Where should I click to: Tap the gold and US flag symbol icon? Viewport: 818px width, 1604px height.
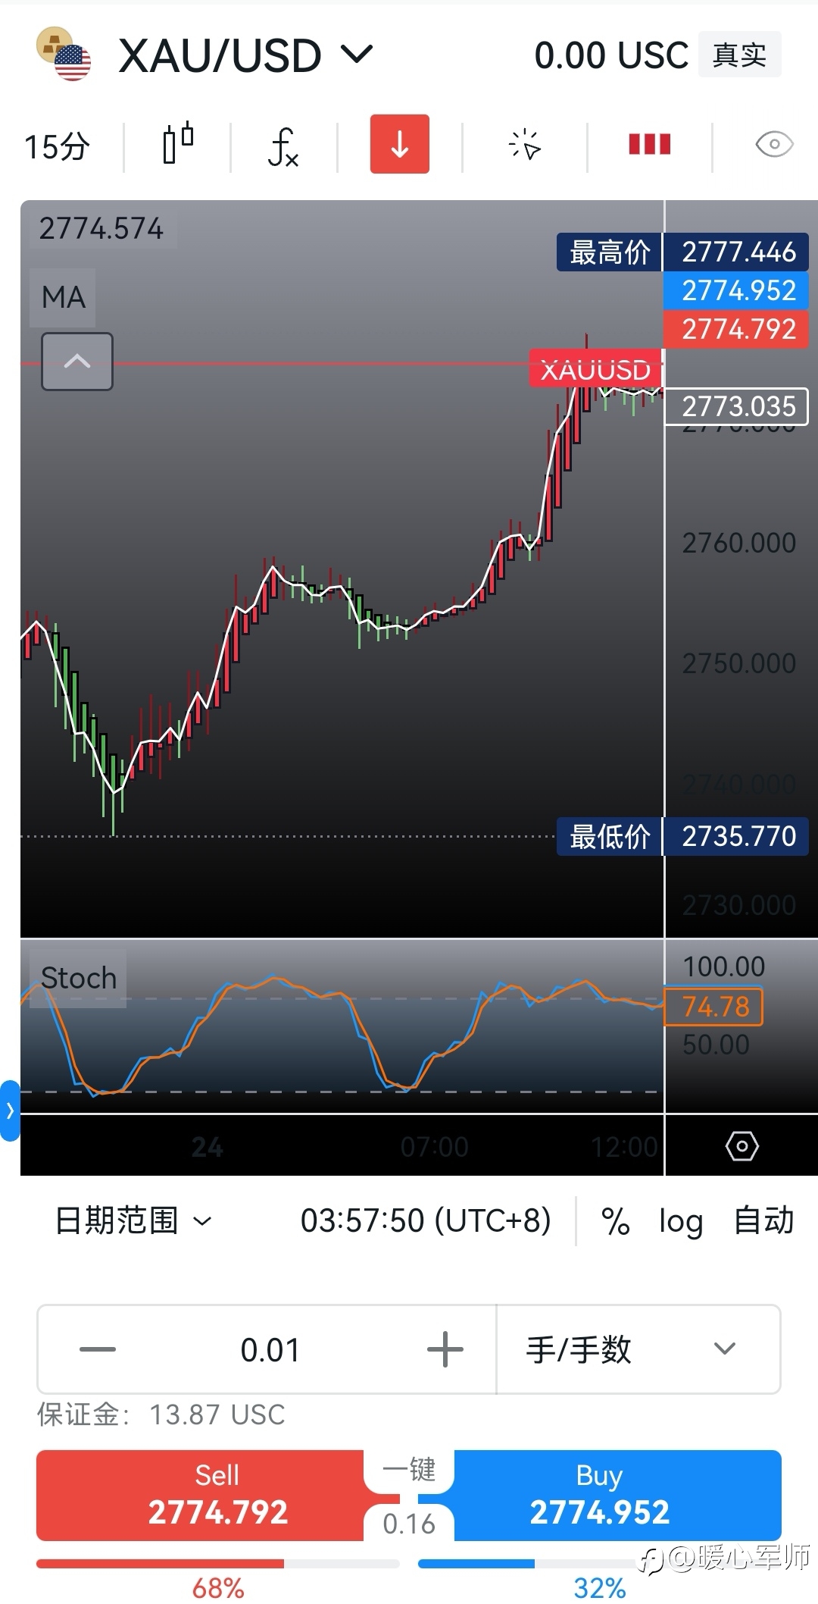[x=64, y=54]
